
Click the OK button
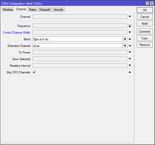[x=145, y=10]
